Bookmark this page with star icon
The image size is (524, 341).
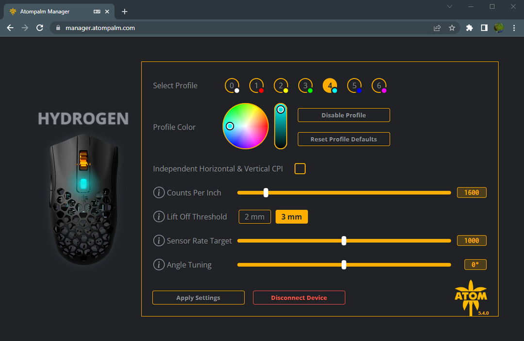click(452, 28)
